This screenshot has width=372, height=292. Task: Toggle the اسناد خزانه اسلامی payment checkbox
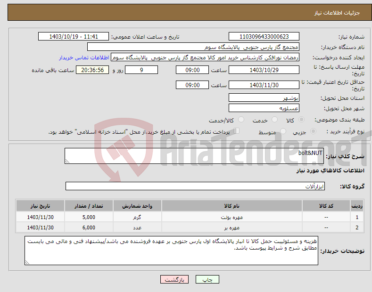[x=237, y=131]
